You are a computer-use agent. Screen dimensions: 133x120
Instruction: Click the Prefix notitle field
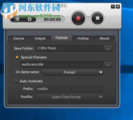point(70,89)
